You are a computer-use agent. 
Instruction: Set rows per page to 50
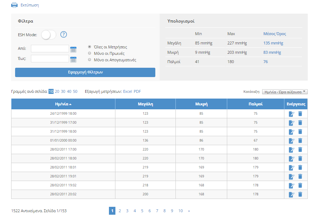(75, 91)
